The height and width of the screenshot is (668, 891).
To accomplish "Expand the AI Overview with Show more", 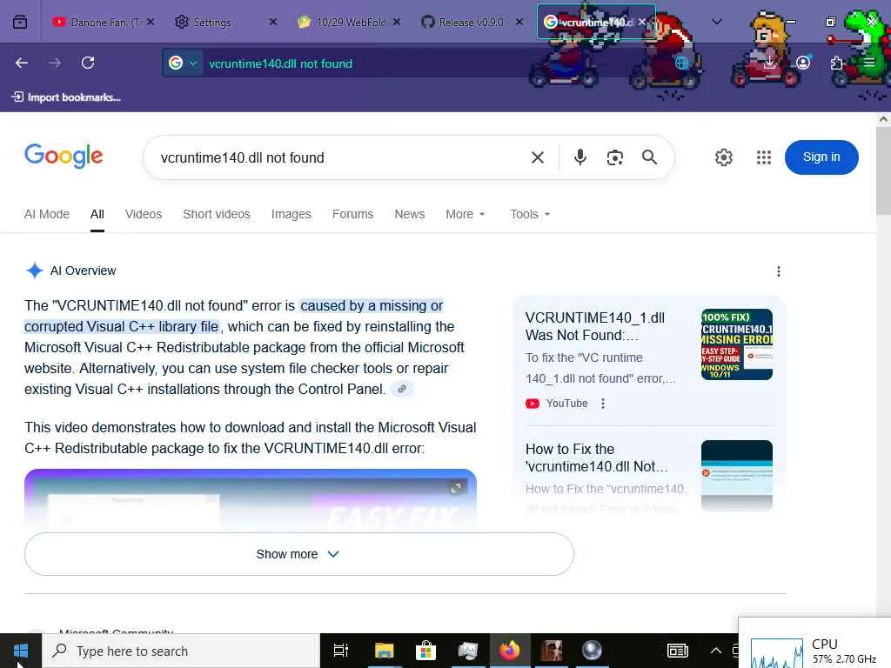I will pos(299,554).
